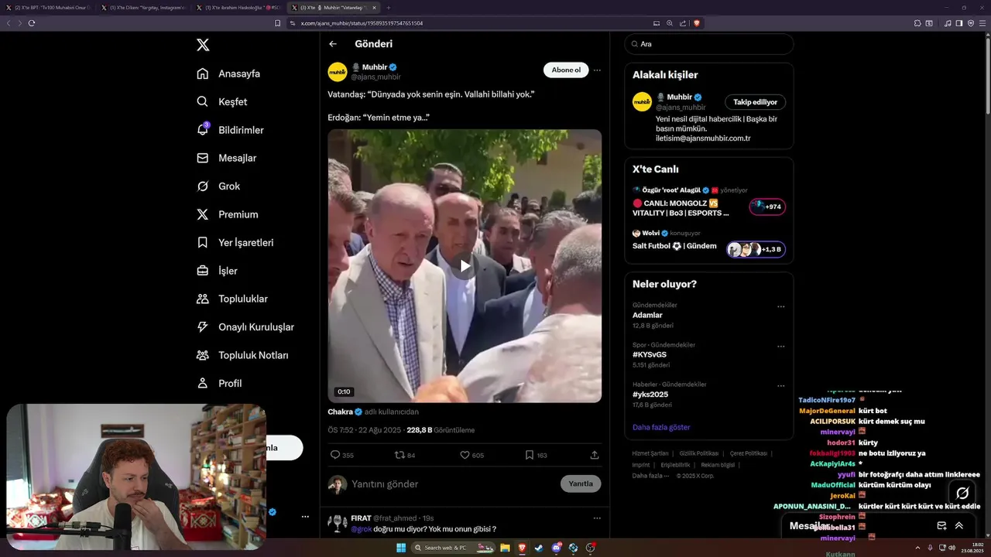This screenshot has width=991, height=557.
Task: Open more options for Adamlar trend
Action: click(780, 306)
